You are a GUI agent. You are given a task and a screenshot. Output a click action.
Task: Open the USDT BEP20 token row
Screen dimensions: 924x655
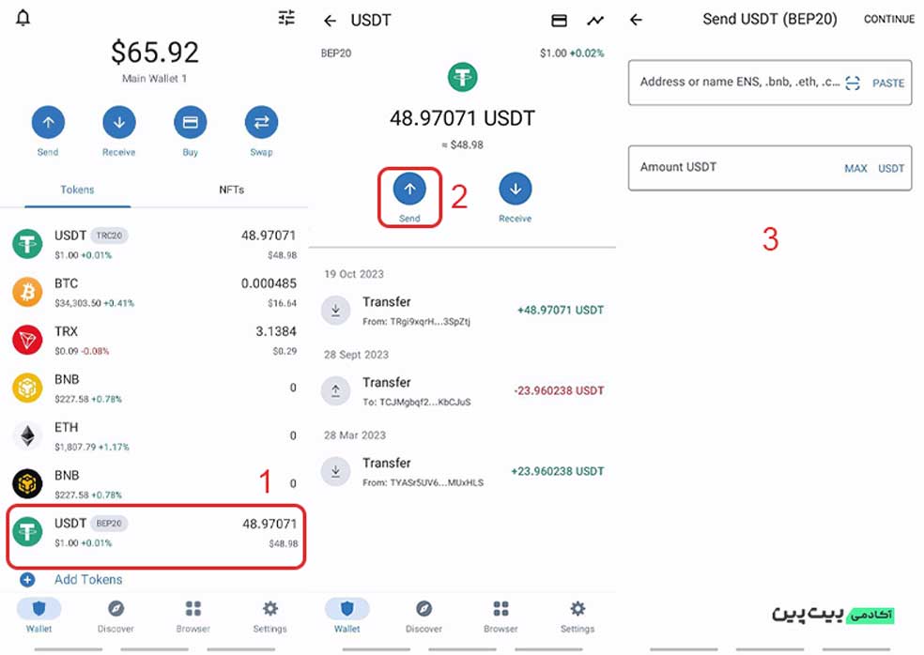point(156,536)
